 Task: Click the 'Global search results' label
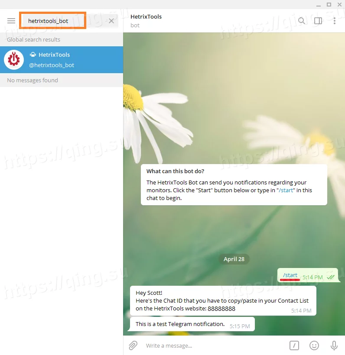pyautogui.click(x=33, y=40)
